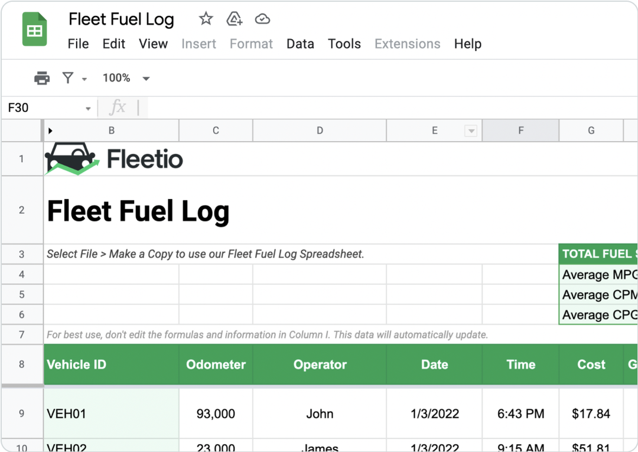Select row 2 header
638x452 pixels.
(22, 210)
